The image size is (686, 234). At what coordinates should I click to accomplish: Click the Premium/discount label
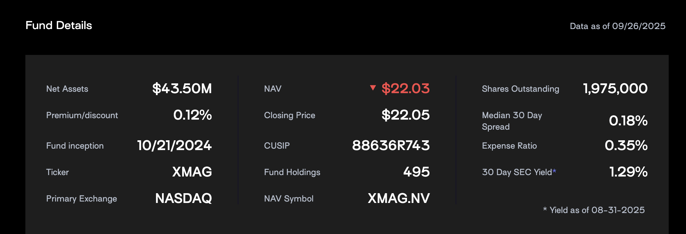click(82, 115)
